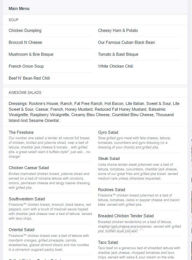Choose the Southwestern Salad title
Image resolution: width=192 pixels, height=260 pixels.
pyautogui.click(x=26, y=199)
